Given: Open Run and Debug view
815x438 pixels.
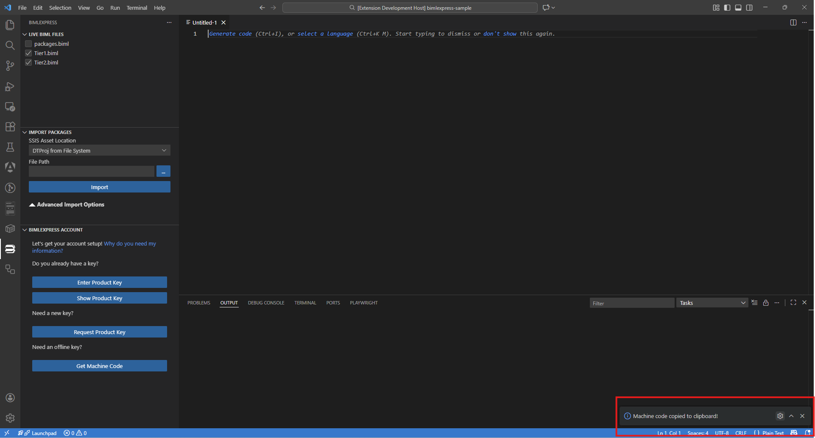Looking at the screenshot, I should tap(10, 86).
